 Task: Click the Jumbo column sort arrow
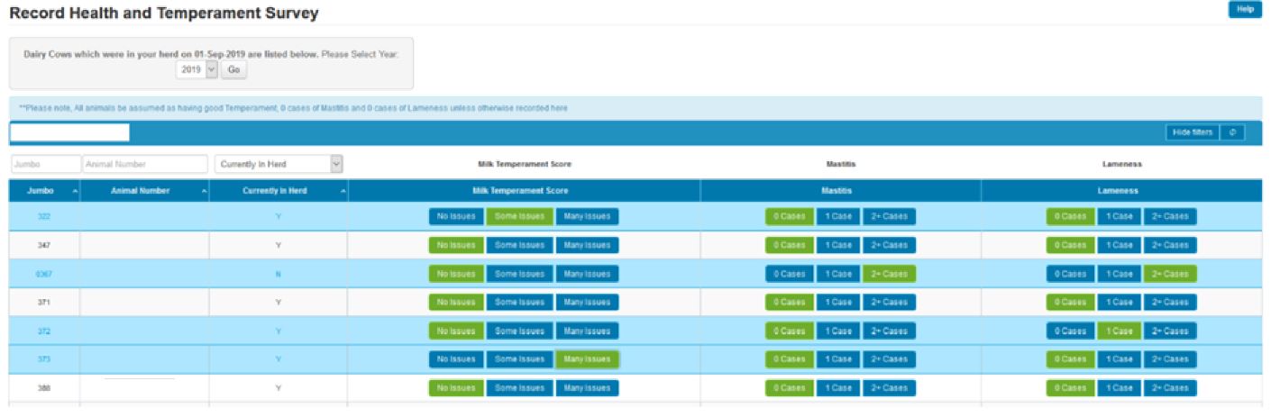tap(74, 192)
